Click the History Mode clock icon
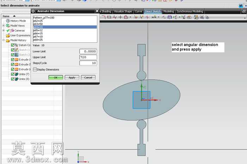The image size is (247, 164). (8, 21)
